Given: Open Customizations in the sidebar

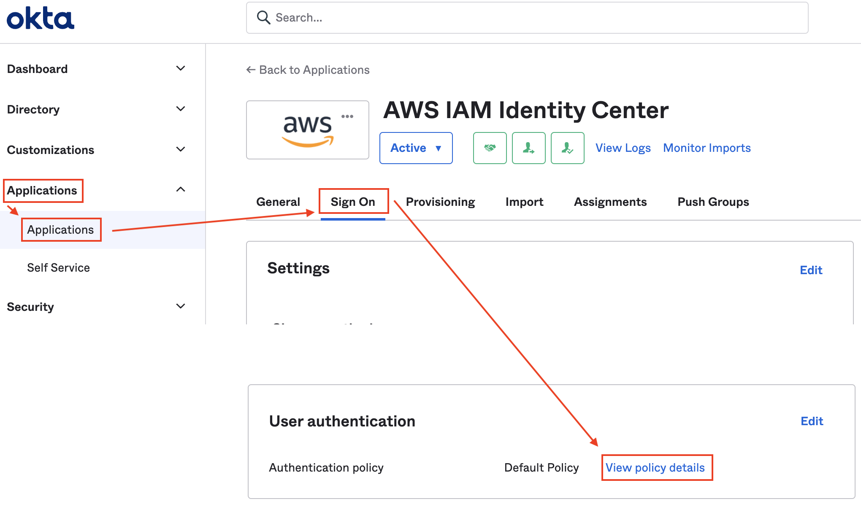Looking at the screenshot, I should coord(50,150).
